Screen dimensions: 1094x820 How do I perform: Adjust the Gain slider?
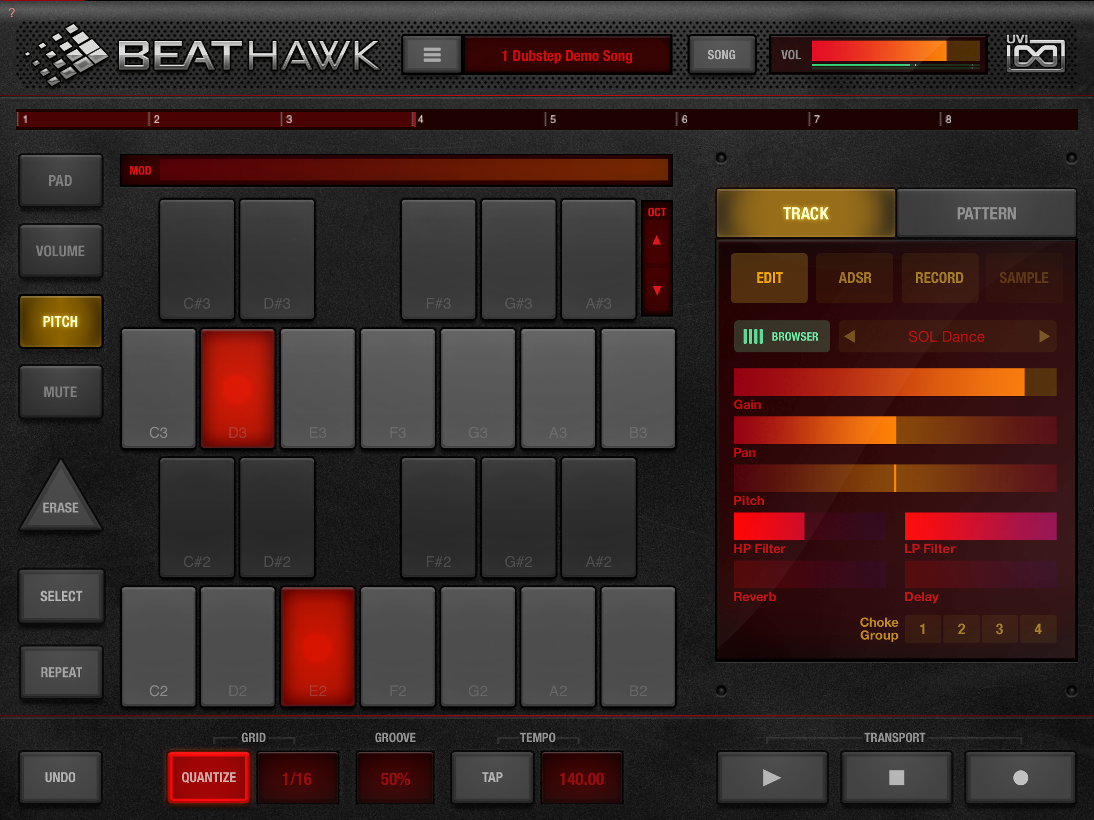point(895,382)
